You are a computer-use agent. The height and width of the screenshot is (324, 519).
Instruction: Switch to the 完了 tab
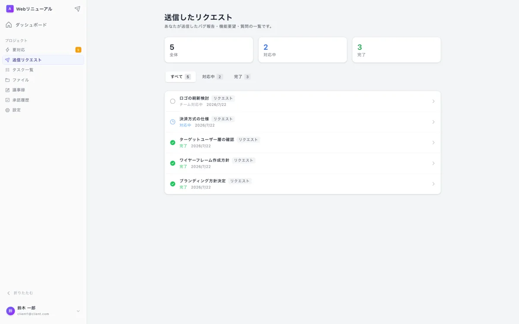(x=242, y=76)
